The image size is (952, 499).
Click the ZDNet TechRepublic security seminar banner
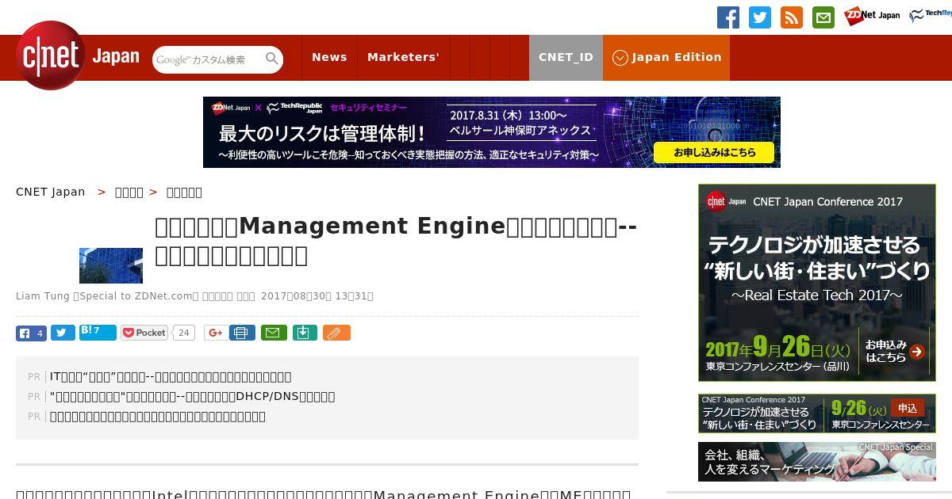click(x=492, y=132)
